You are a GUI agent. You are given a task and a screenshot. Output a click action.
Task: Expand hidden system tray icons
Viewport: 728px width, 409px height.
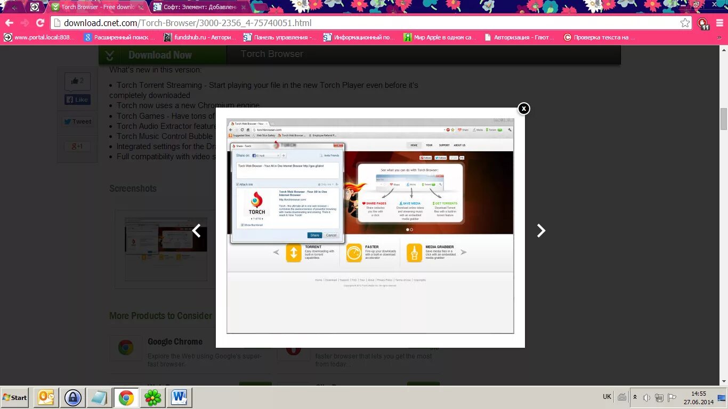pyautogui.click(x=635, y=397)
